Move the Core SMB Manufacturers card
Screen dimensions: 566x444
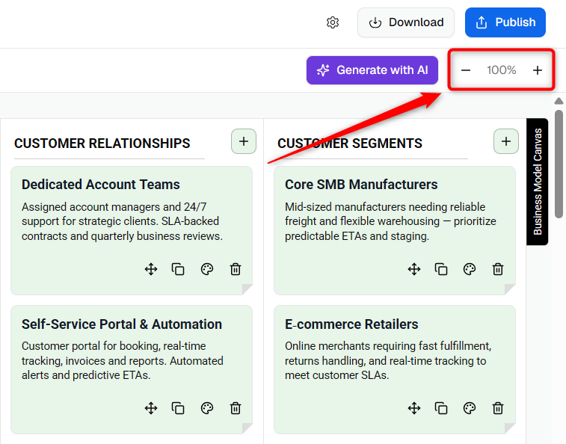tap(414, 269)
